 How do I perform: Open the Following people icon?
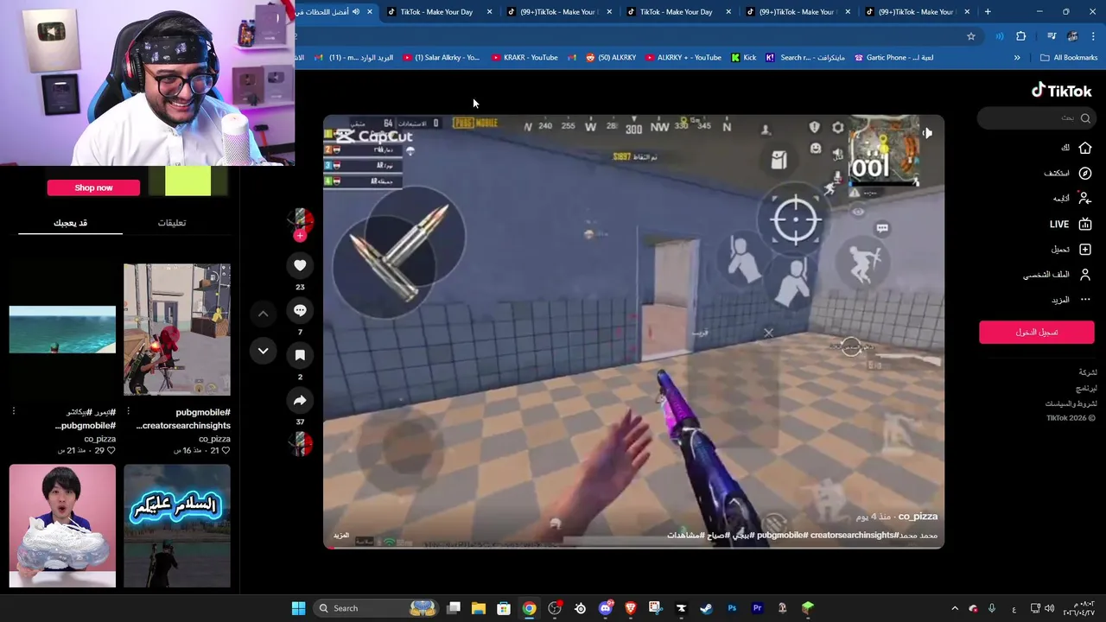[x=1085, y=198]
